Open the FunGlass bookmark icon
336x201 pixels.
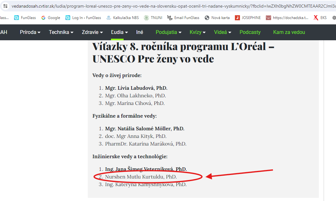point(16,18)
